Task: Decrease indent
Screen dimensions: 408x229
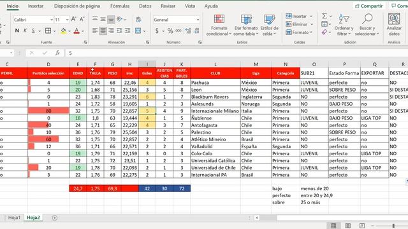Action: click(119, 31)
